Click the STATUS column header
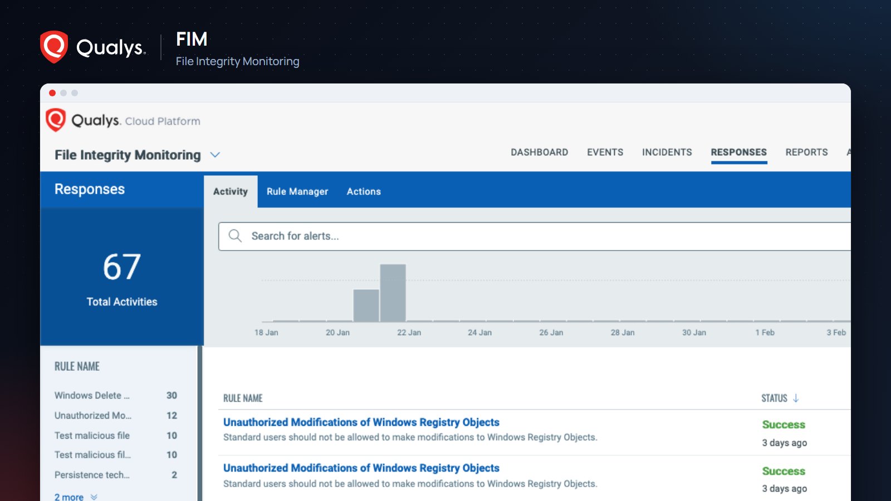 [x=774, y=398]
